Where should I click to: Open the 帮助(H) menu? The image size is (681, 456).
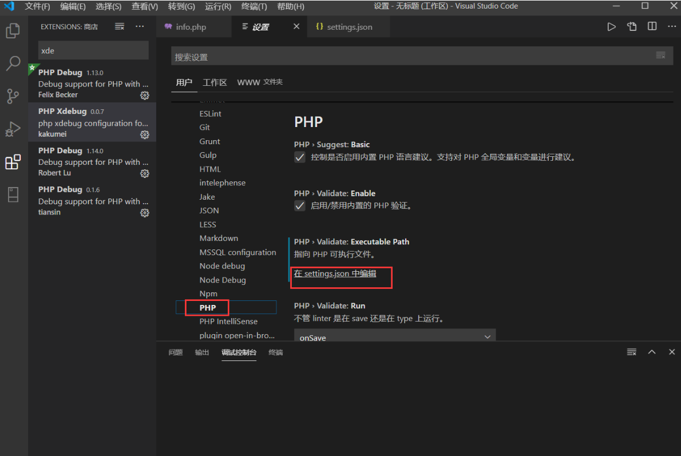click(x=290, y=6)
